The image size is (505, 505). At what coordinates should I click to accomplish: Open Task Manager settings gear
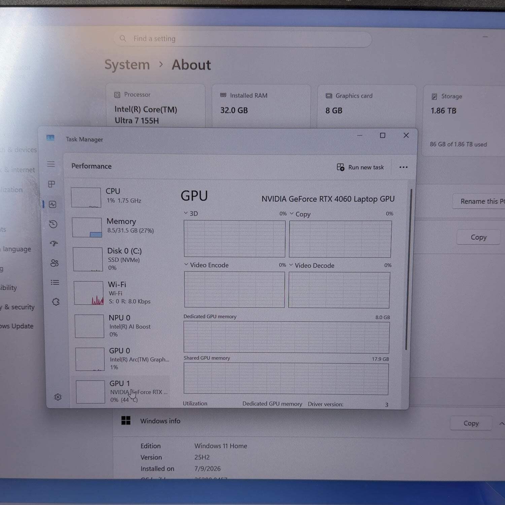coord(58,397)
